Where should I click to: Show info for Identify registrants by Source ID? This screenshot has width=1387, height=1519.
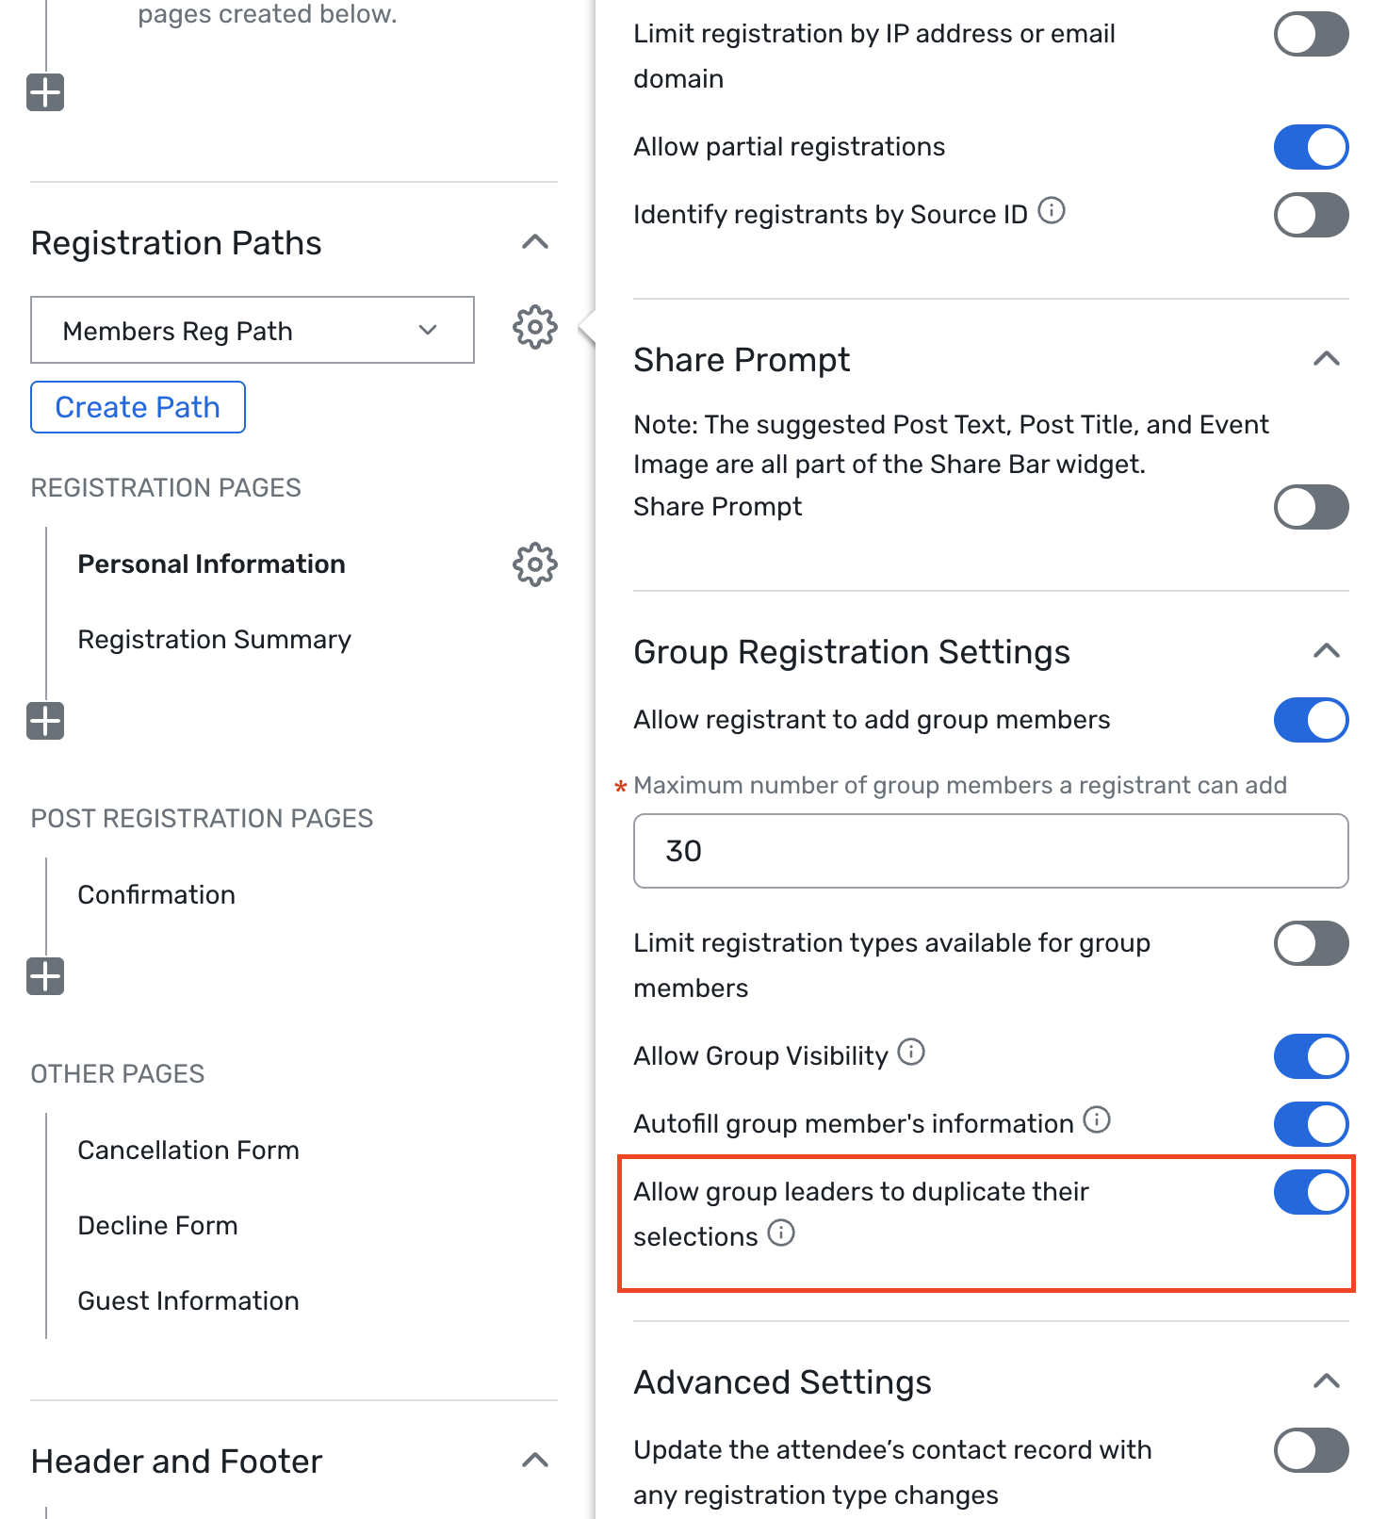(1052, 211)
